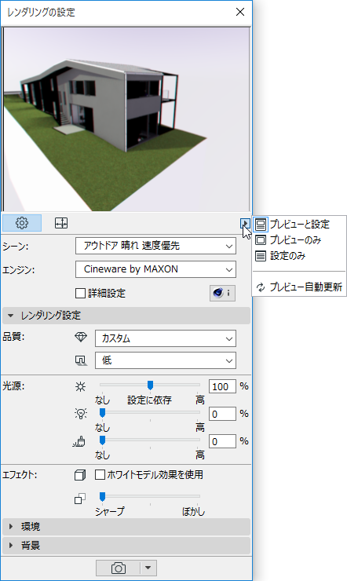Switch to the size settings tab icon
Screen dimensions: 347x581
point(61,223)
